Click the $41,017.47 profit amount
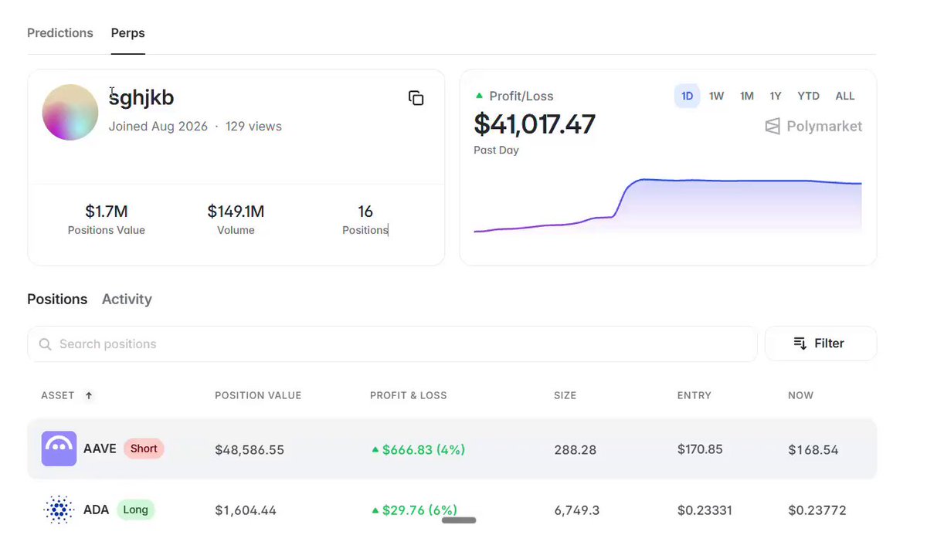 click(x=535, y=124)
